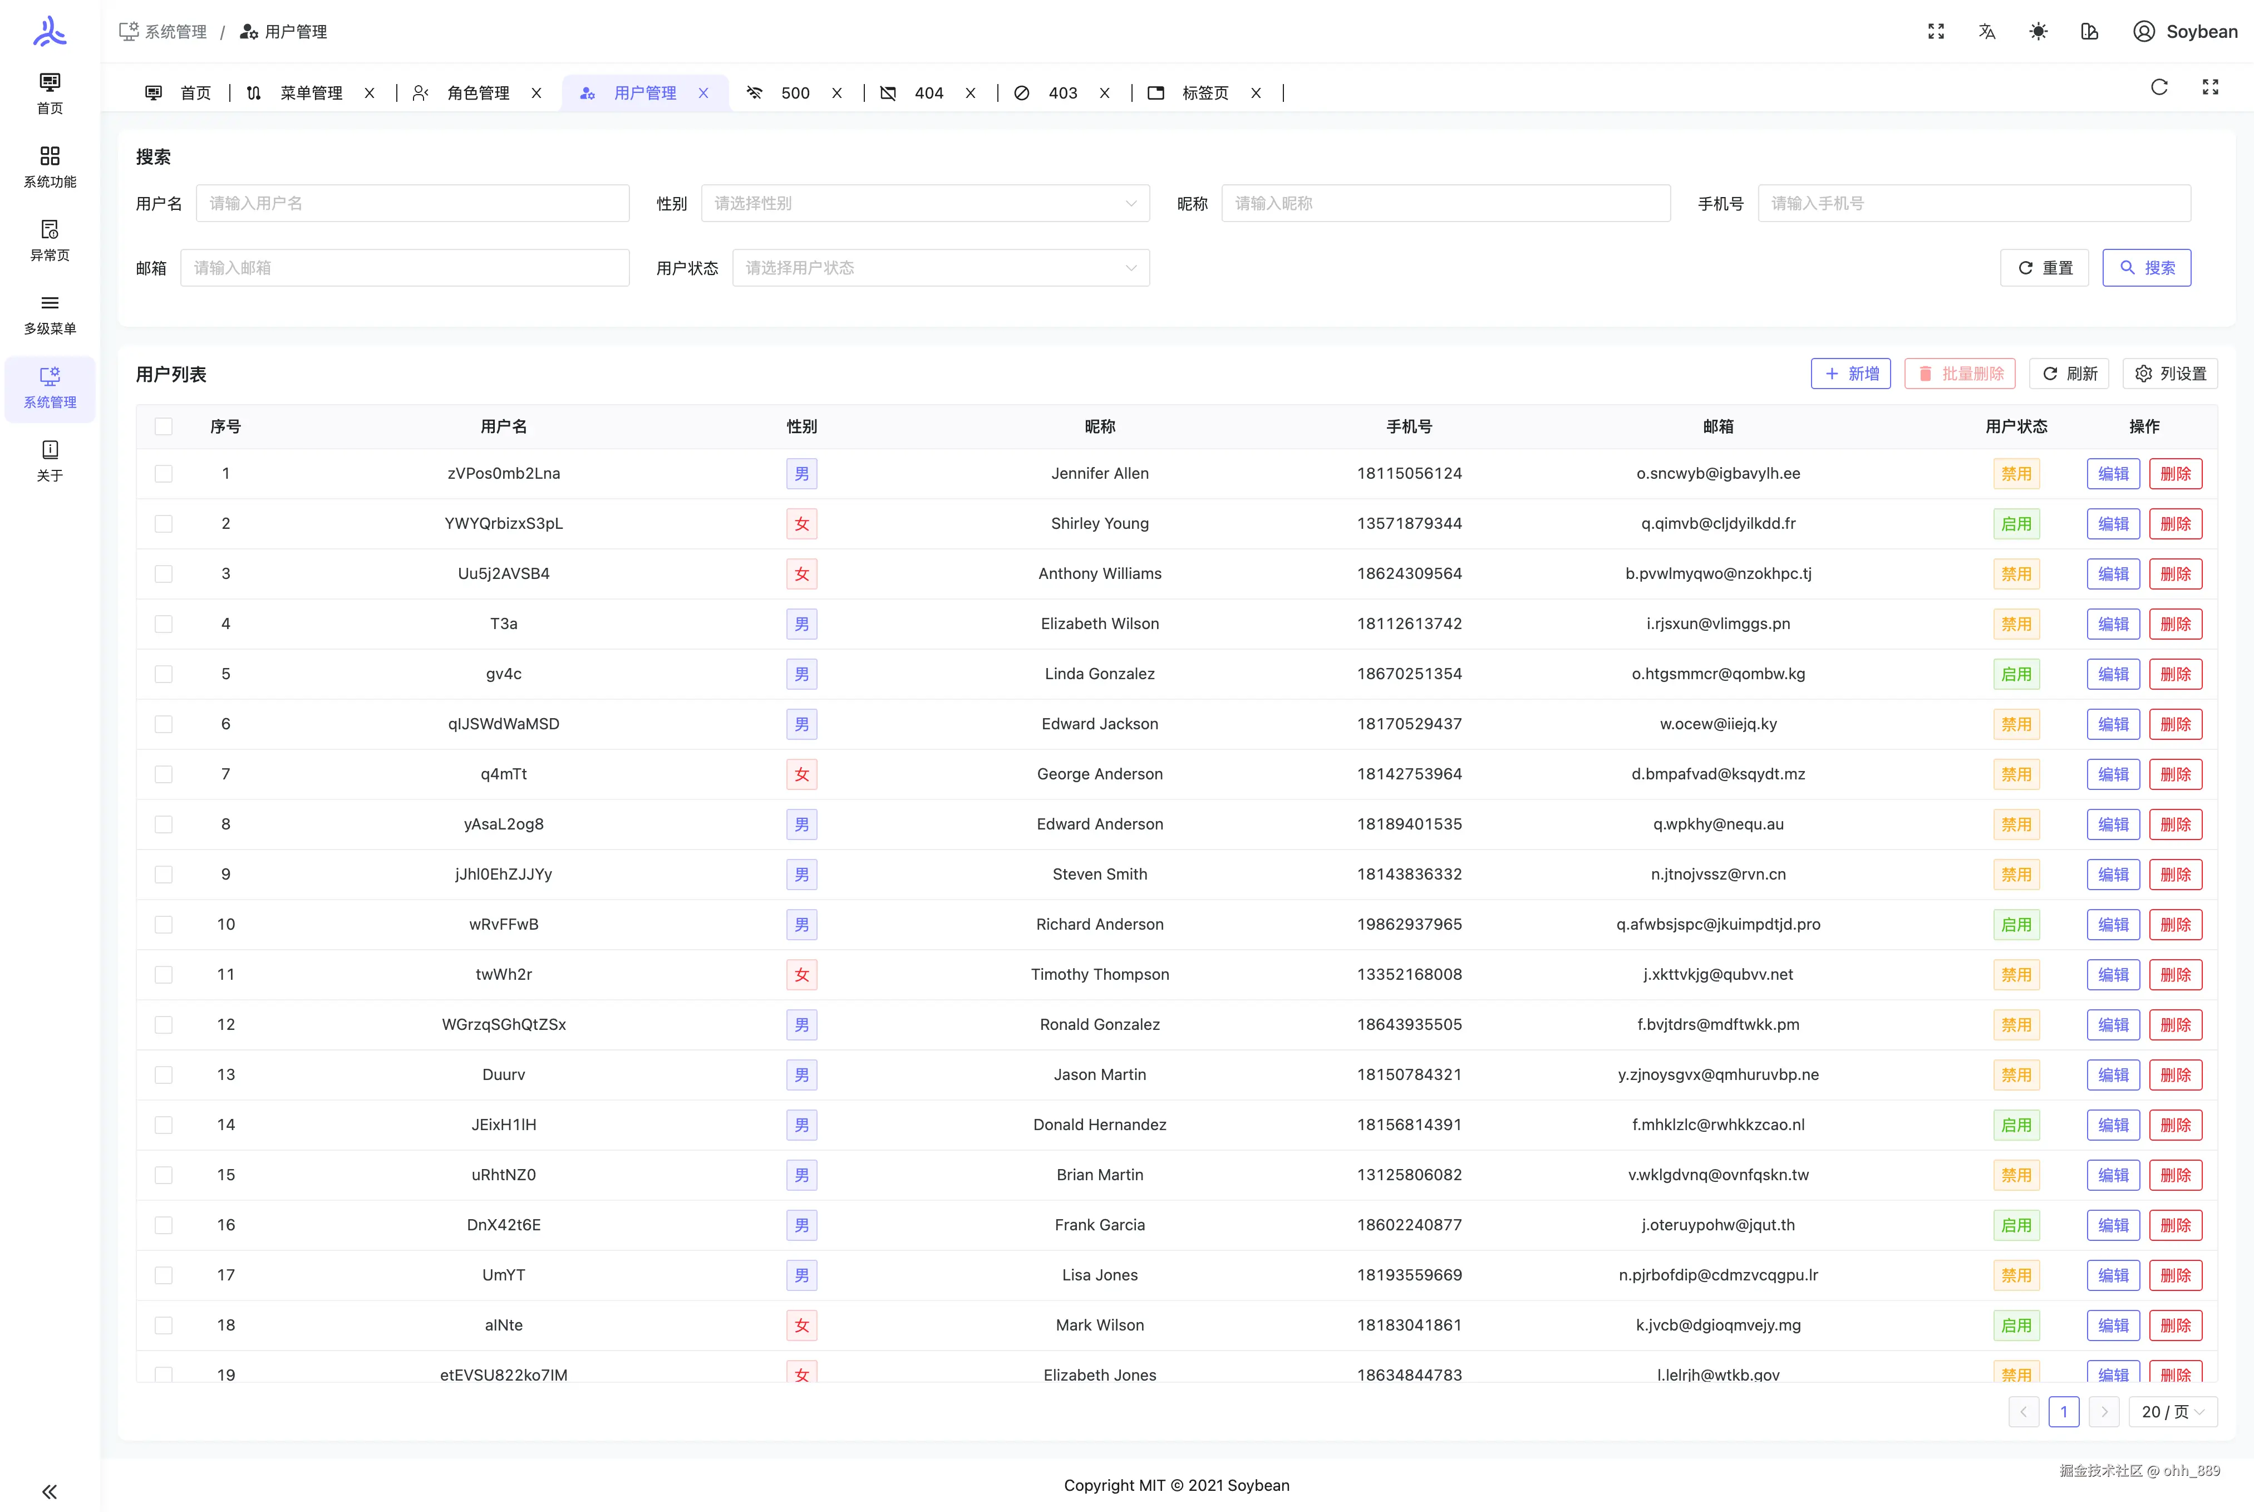
Task: Open the language switcher icon
Action: pyautogui.click(x=1986, y=32)
